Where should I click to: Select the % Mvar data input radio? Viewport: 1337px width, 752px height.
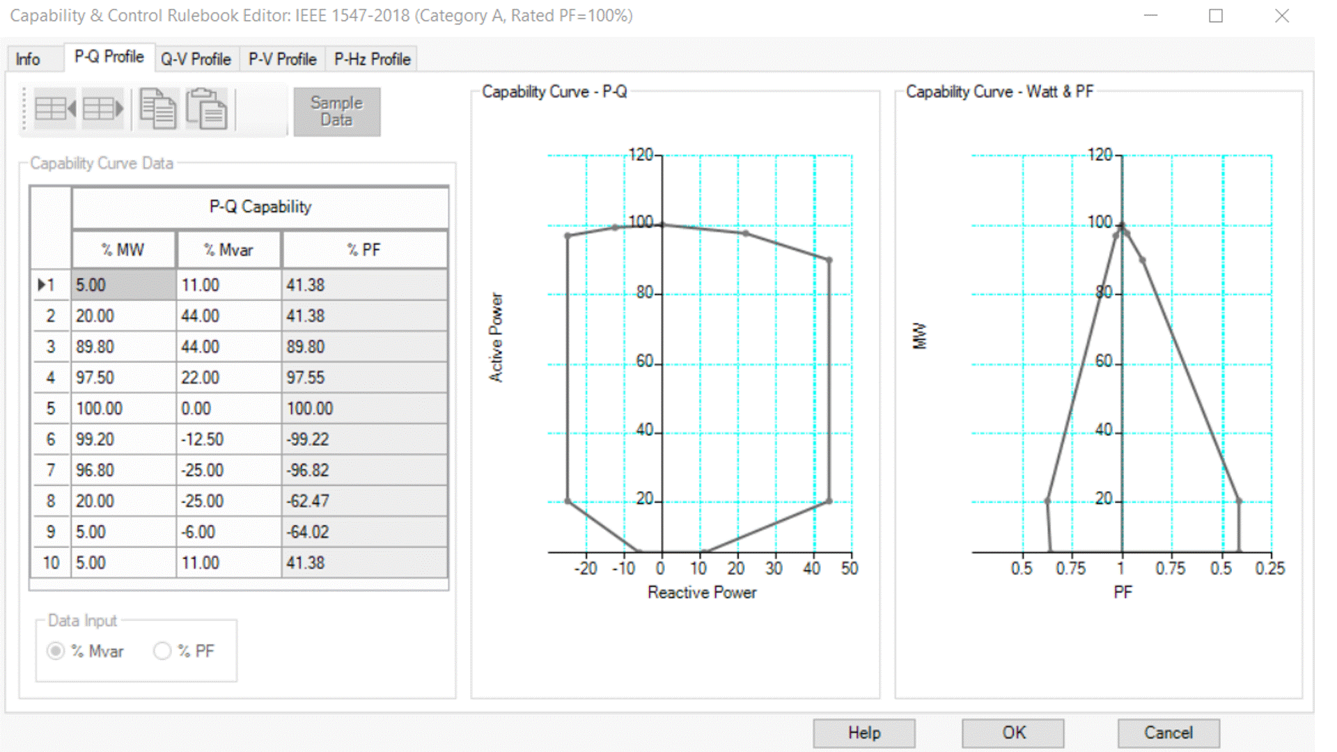click(x=56, y=651)
